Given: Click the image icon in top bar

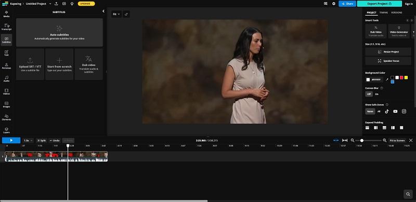Looking at the screenshot, I should click(64, 4).
